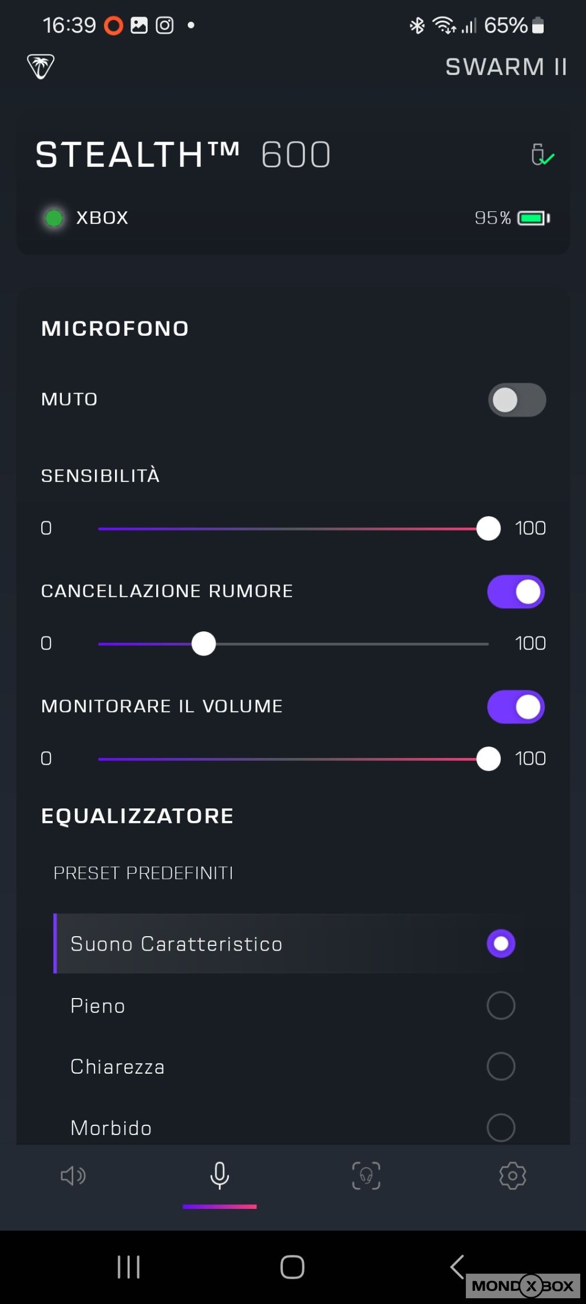Click the Sensibilità slider handle
The image size is (586, 1304).
point(489,528)
